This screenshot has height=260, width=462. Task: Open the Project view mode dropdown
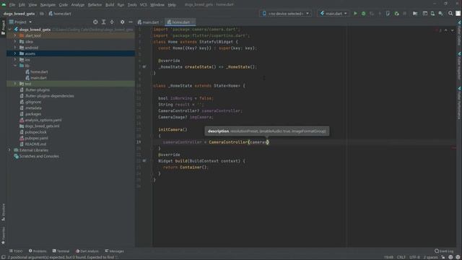click(x=20, y=22)
